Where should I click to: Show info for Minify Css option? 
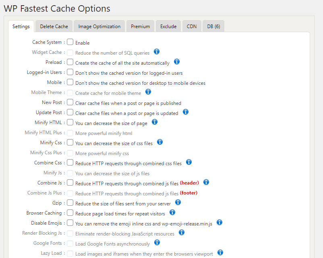click(159, 142)
